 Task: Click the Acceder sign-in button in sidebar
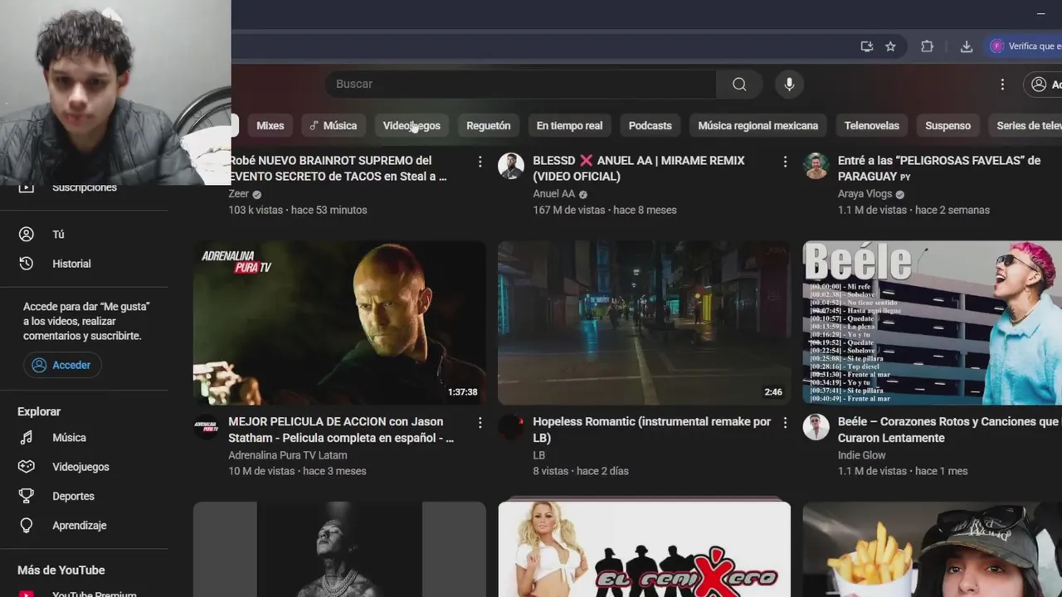pos(62,365)
